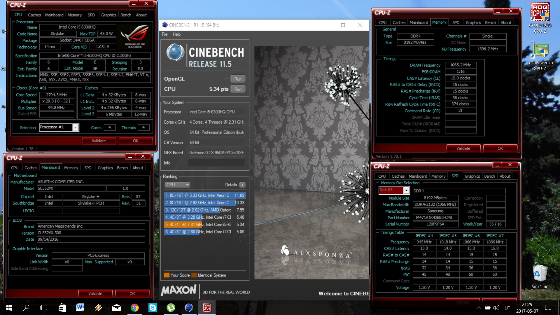Select ranking entry 4C/8T @ 2.80 GHz
The image size is (560, 315).
pos(205,232)
